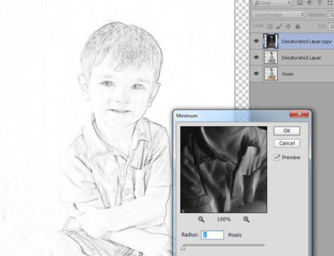Screen dimensions: 334x256
Task: Click Cancel in Minimum dialog
Action: click(x=287, y=143)
